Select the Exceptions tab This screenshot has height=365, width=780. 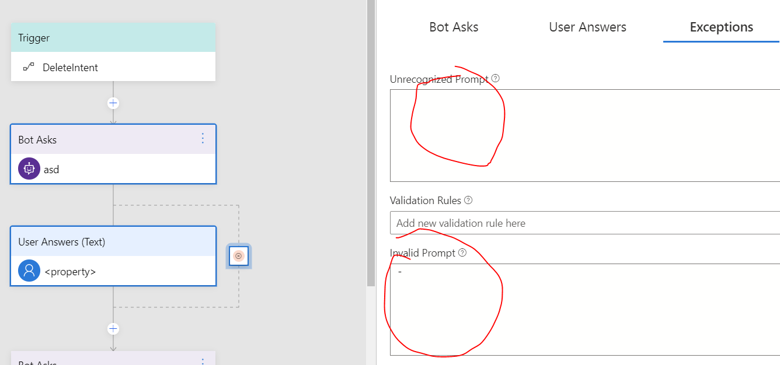pyautogui.click(x=722, y=27)
